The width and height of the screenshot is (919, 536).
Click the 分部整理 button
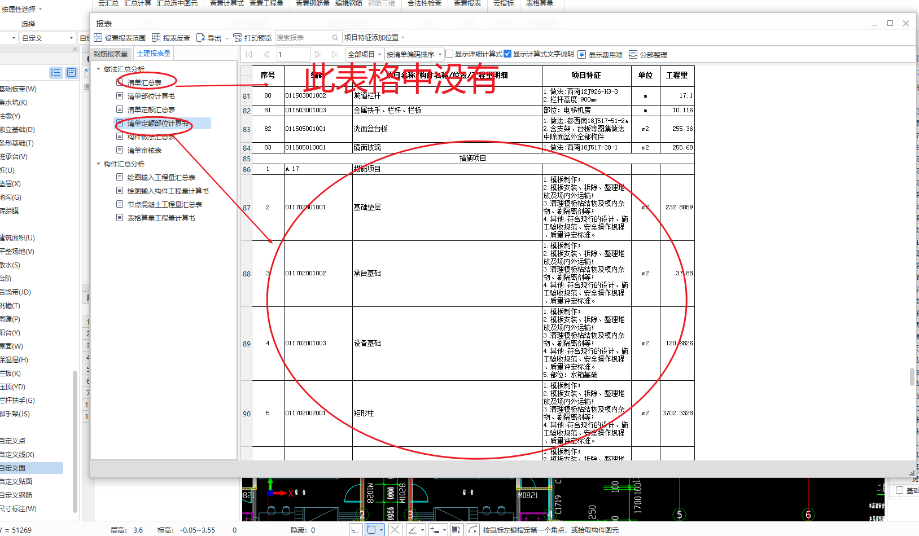(648, 55)
